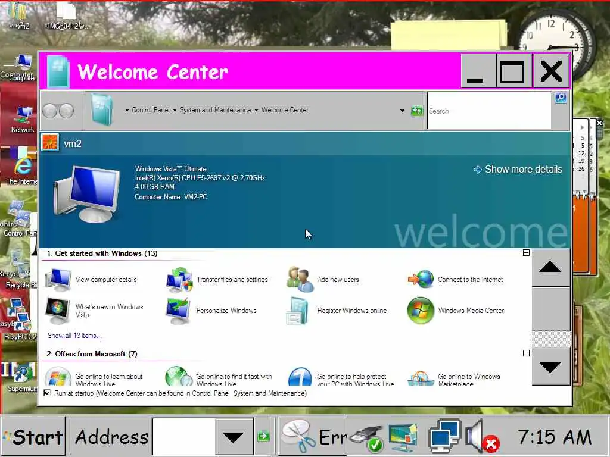Click the Search input field

tap(489, 111)
